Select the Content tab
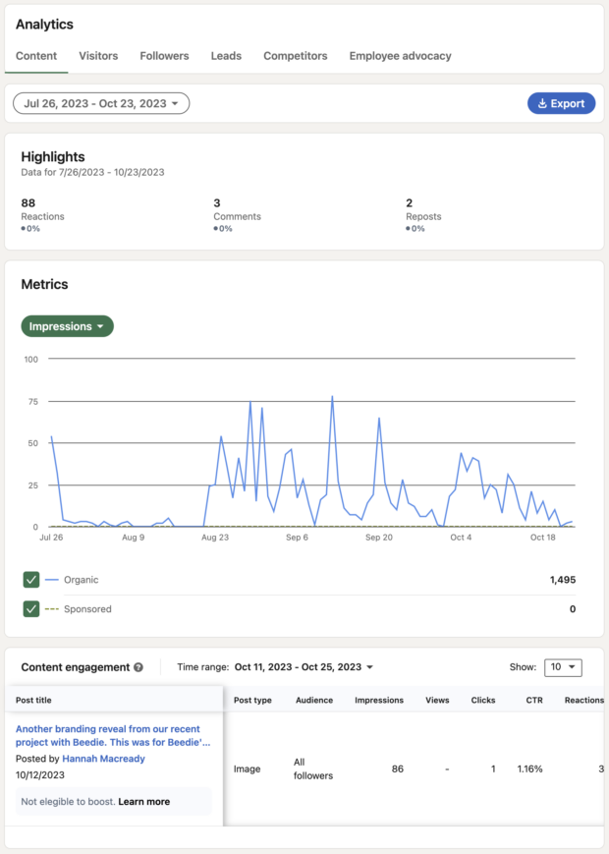Image resolution: width=609 pixels, height=854 pixels. (x=36, y=56)
